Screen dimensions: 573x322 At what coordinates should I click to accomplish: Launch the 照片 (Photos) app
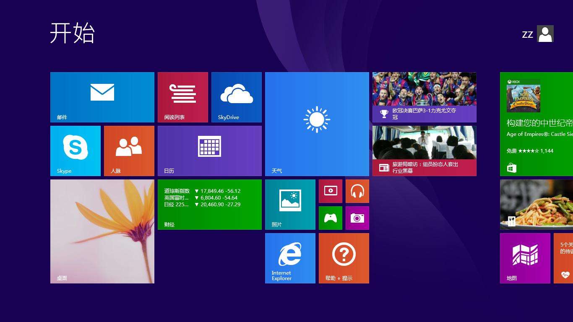pyautogui.click(x=290, y=204)
